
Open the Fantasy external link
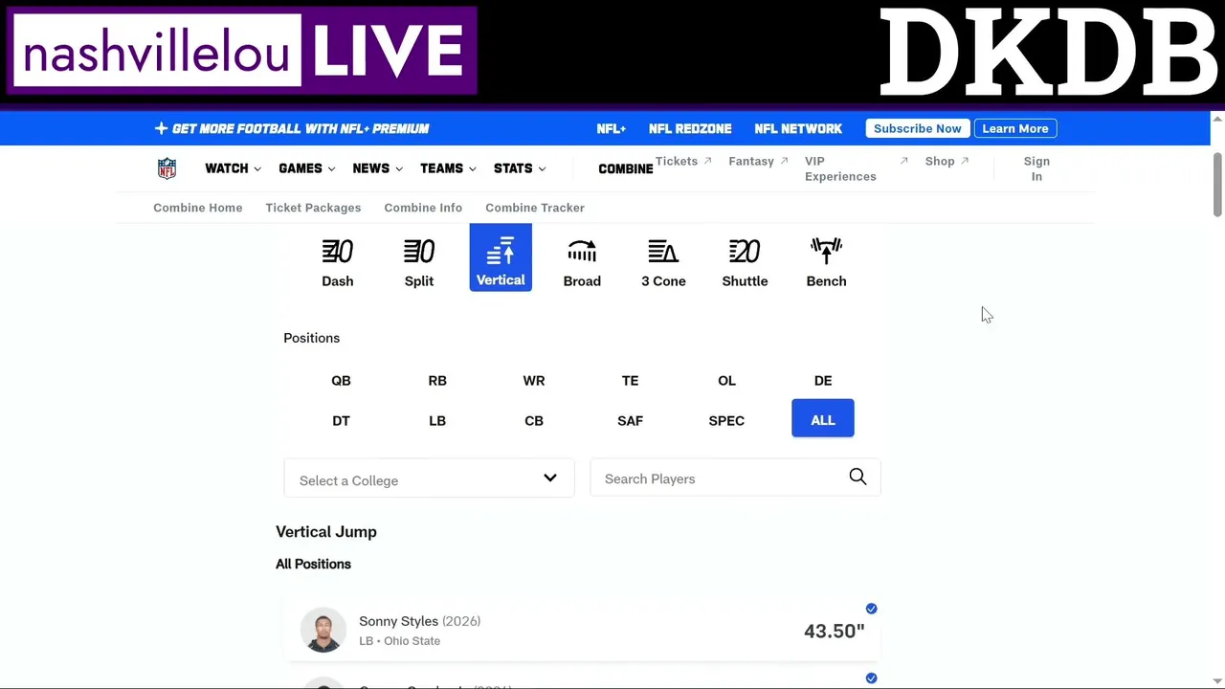pyautogui.click(x=758, y=161)
